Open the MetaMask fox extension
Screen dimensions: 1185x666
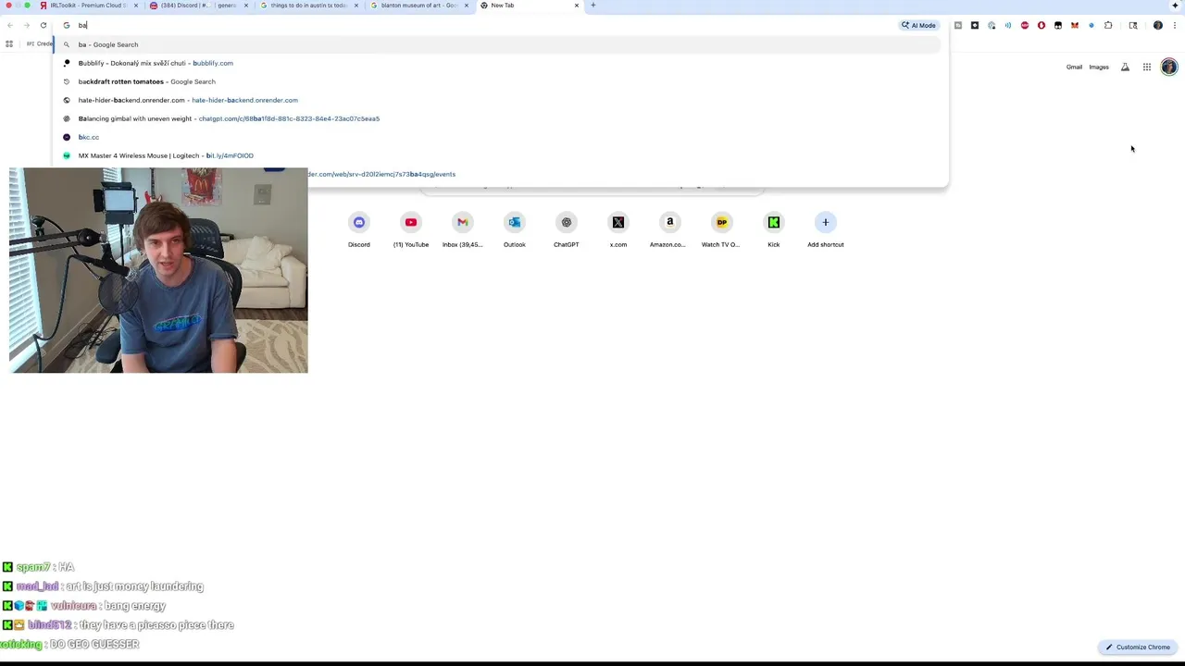tap(1075, 25)
